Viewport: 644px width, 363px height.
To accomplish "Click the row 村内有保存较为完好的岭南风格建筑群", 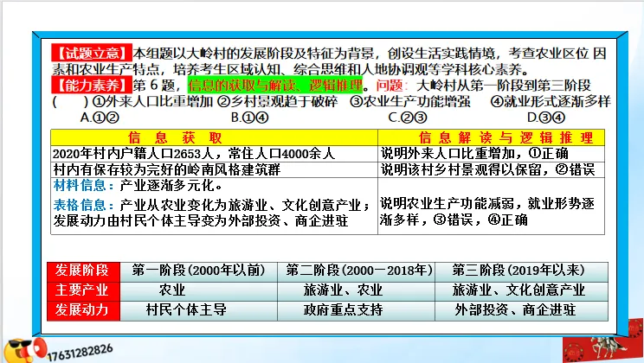I will coord(214,169).
